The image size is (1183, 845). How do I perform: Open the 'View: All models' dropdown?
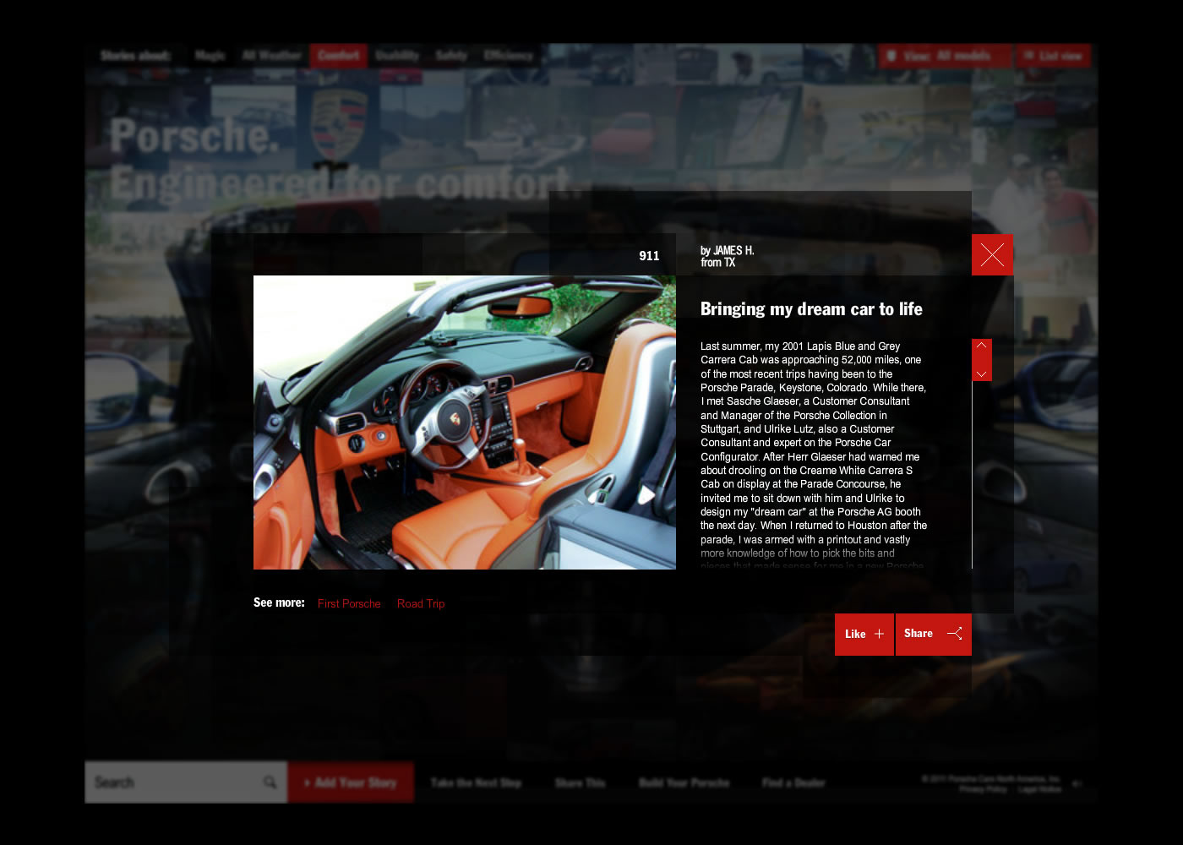click(945, 56)
